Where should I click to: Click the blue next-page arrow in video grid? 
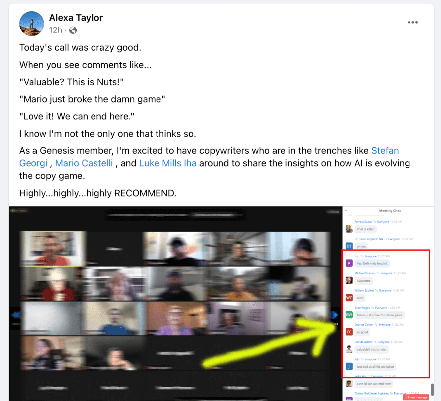click(335, 315)
